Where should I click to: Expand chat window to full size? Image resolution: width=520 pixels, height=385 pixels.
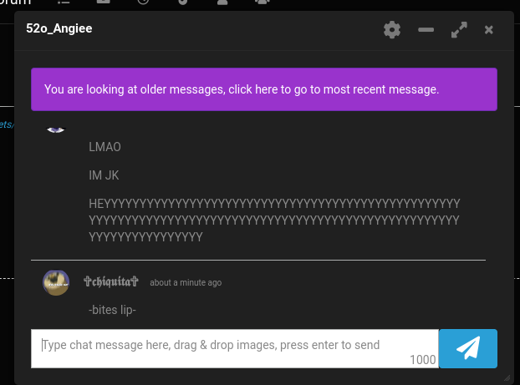(x=459, y=30)
